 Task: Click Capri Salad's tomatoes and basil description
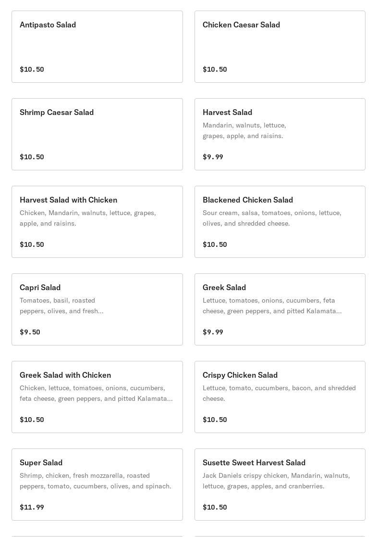point(61,306)
